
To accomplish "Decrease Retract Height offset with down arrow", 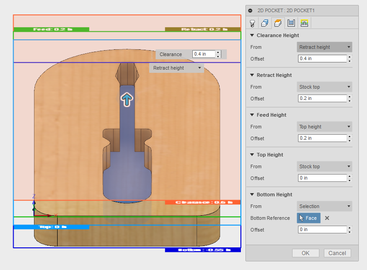I will (x=349, y=100).
